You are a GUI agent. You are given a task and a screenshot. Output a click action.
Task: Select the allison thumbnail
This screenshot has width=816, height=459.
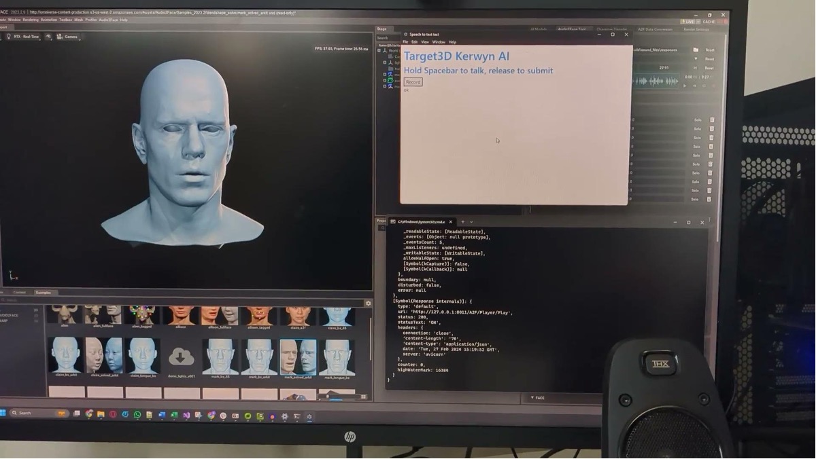[x=181, y=316]
